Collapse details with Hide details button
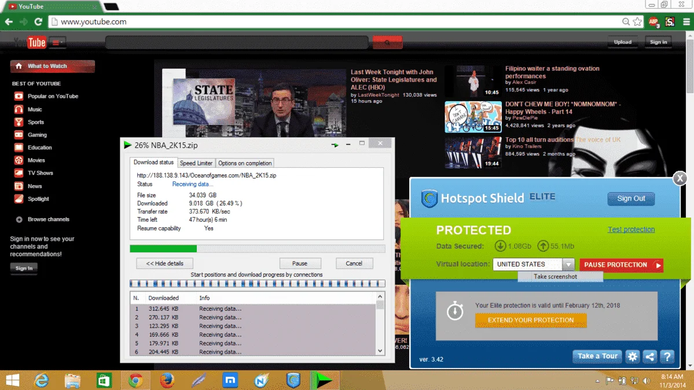Viewport: 694px width, 390px height. click(164, 263)
